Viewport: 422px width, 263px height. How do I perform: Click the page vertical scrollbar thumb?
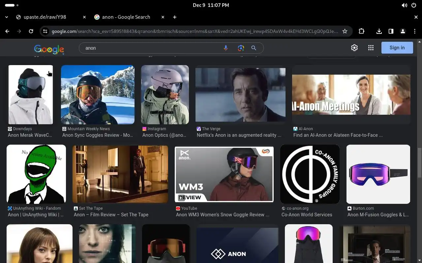[420, 163]
